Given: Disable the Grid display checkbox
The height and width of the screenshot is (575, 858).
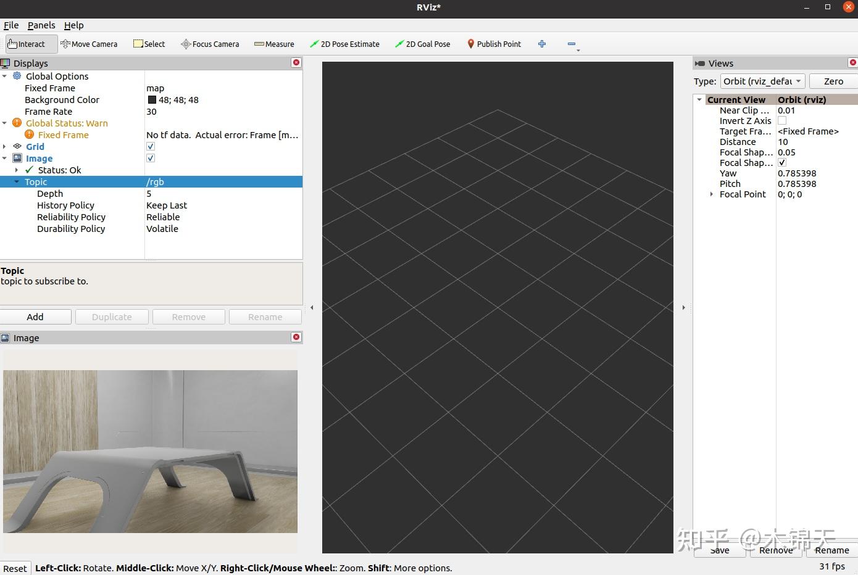Looking at the screenshot, I should point(150,146).
